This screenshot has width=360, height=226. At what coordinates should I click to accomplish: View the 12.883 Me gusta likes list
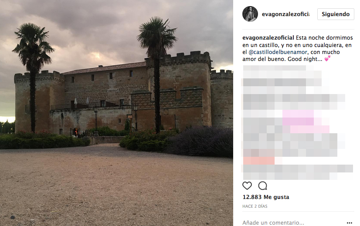pyautogui.click(x=266, y=197)
